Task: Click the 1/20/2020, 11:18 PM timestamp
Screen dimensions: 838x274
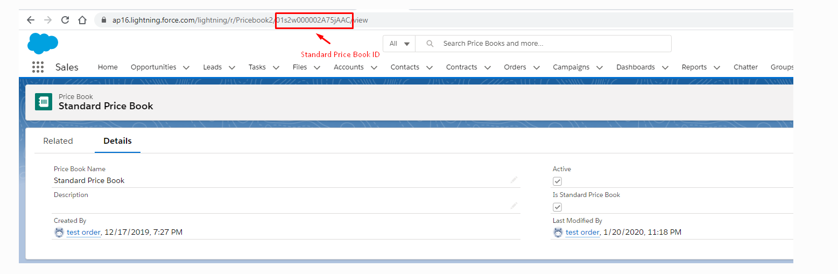Action: click(x=643, y=233)
